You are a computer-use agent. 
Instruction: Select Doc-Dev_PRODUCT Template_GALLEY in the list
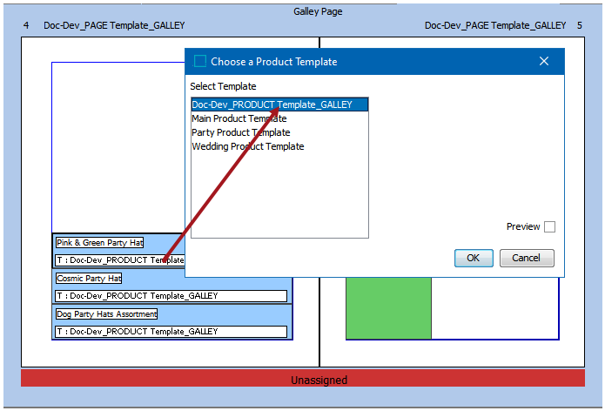(x=279, y=104)
